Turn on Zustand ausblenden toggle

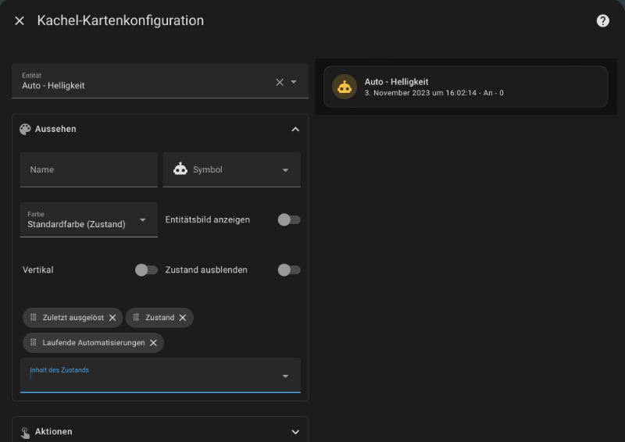click(x=289, y=270)
